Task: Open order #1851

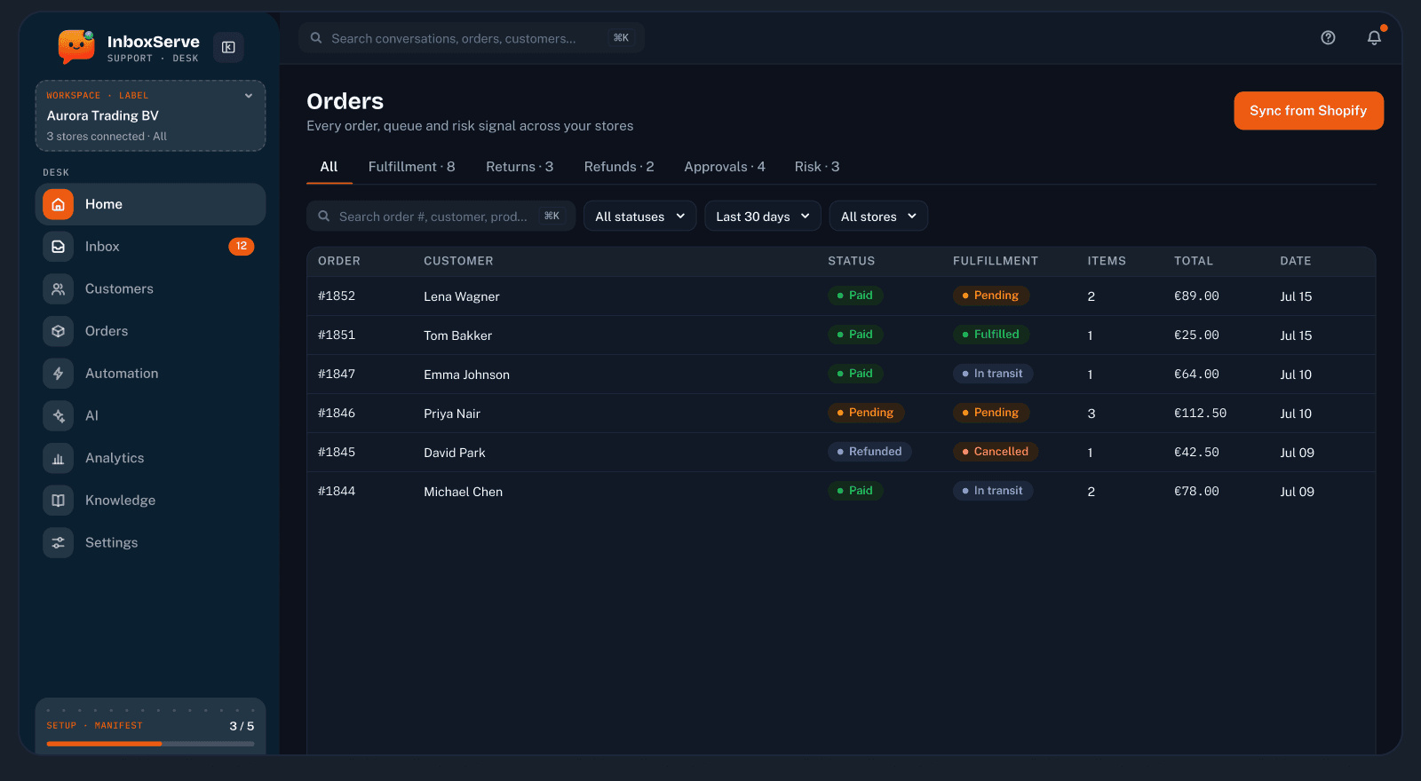Action: (x=337, y=335)
